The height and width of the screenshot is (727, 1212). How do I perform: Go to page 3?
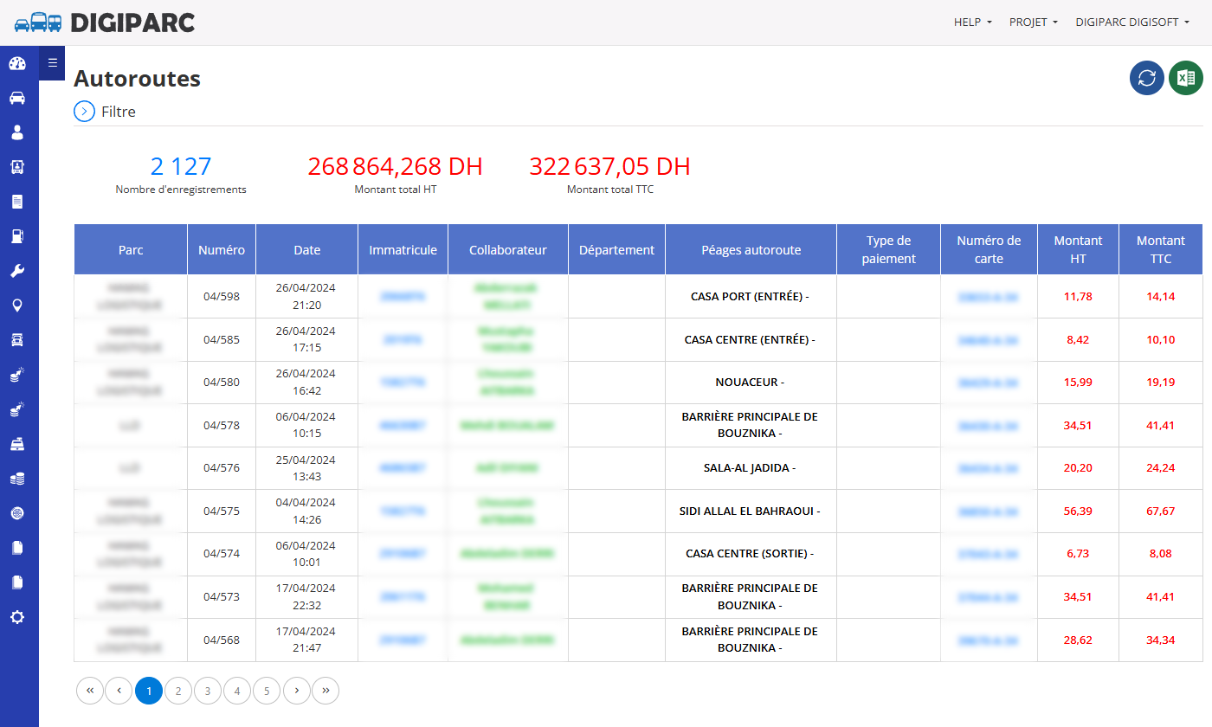[x=208, y=691]
